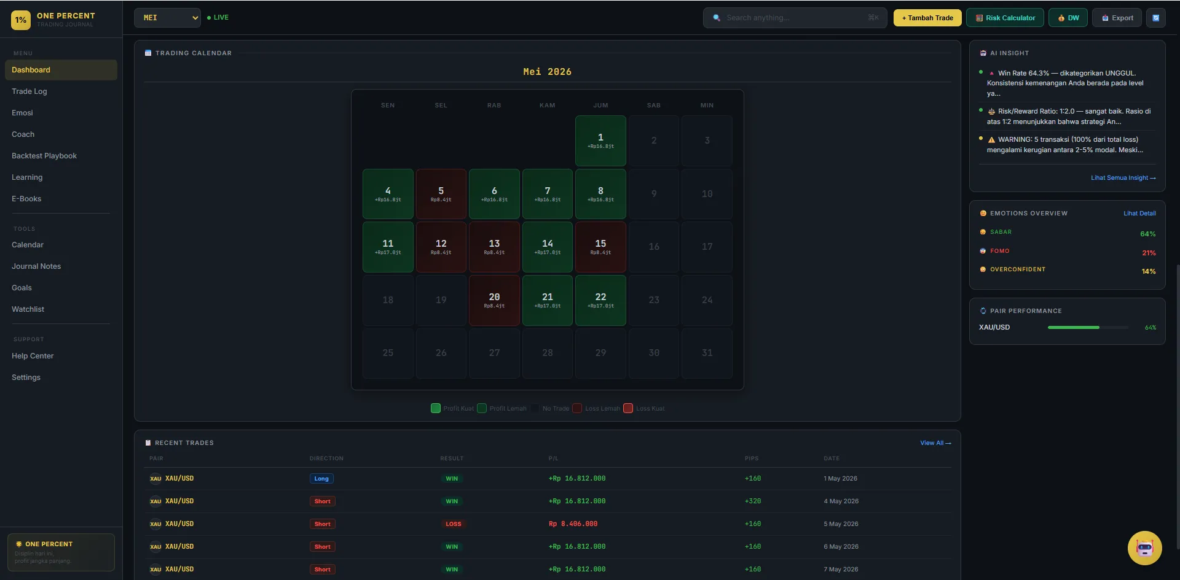Image resolution: width=1180 pixels, height=580 pixels.
Task: Click the Long badge in 1 May row
Action: click(x=321, y=479)
